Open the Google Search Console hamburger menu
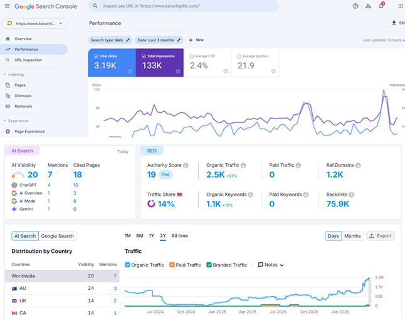This screenshot has width=405, height=320. coord(7,6)
